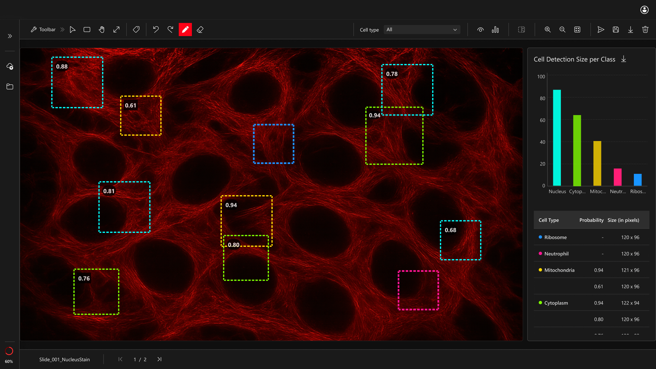Click the Cell Type column header
The image size is (656, 369).
pos(549,220)
